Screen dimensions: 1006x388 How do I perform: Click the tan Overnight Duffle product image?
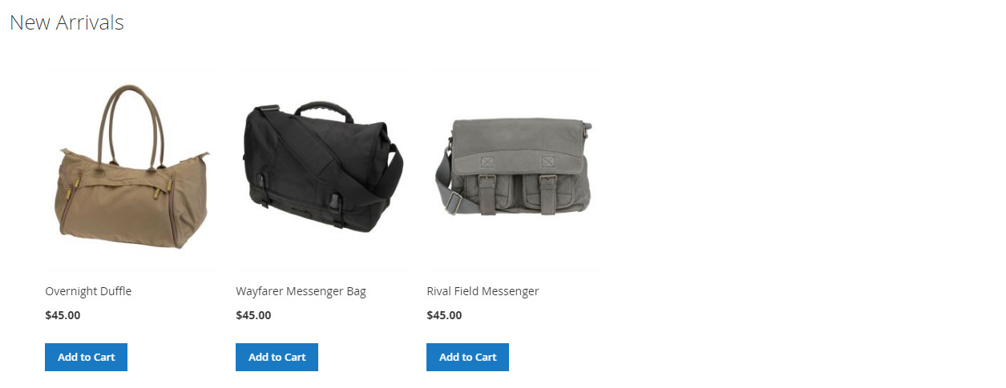pos(131,166)
